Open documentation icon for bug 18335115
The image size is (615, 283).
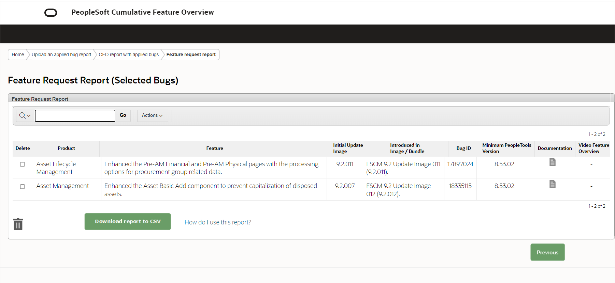pyautogui.click(x=553, y=184)
